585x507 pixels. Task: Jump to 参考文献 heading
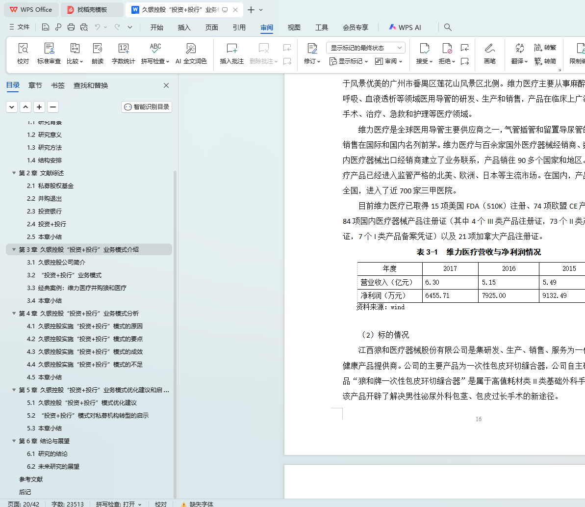click(x=31, y=480)
